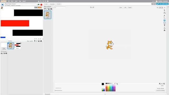Click set costume center crosshair icon
Screen dimensions: 169x95
click(x=165, y=7)
